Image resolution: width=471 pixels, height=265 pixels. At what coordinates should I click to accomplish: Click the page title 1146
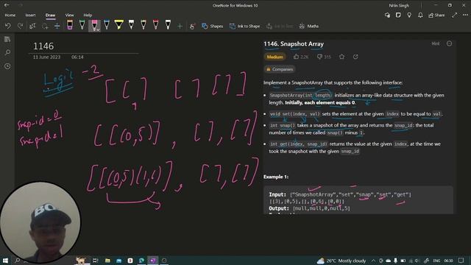[x=43, y=46]
